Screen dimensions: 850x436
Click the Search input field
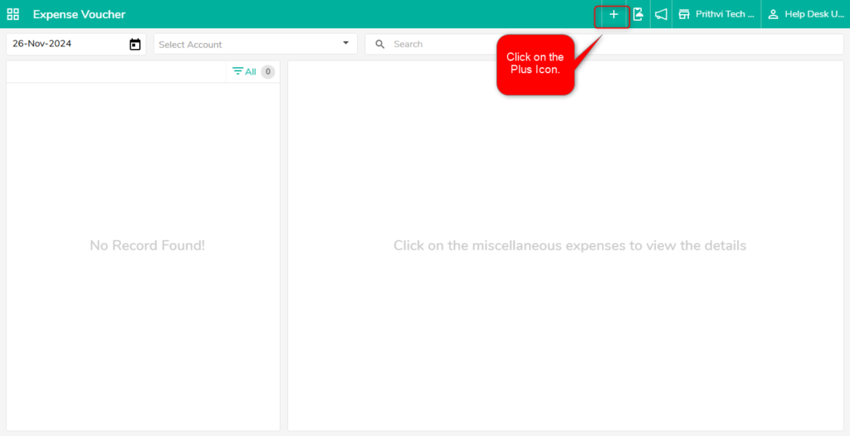604,45
